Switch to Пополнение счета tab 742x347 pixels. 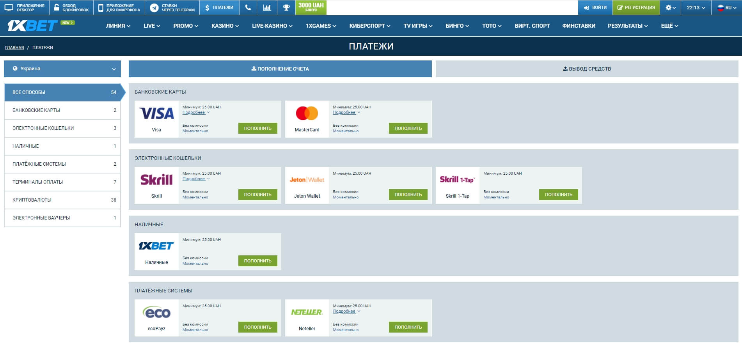point(280,69)
